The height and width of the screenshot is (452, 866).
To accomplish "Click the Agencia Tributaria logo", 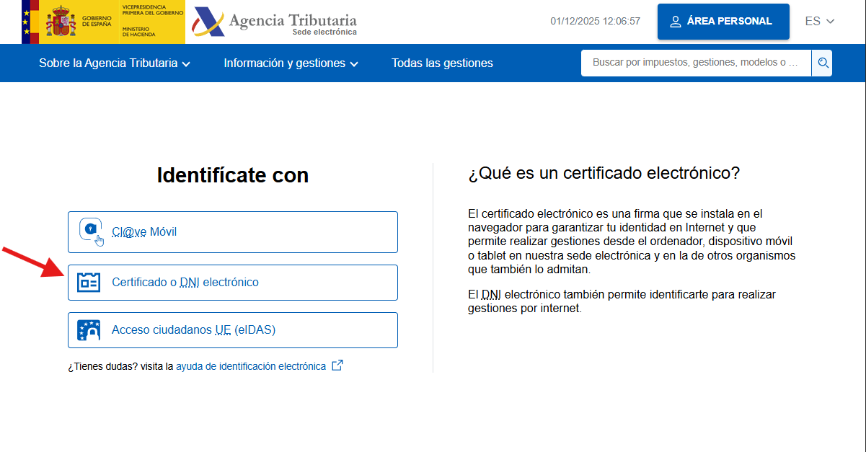I will coord(274,22).
